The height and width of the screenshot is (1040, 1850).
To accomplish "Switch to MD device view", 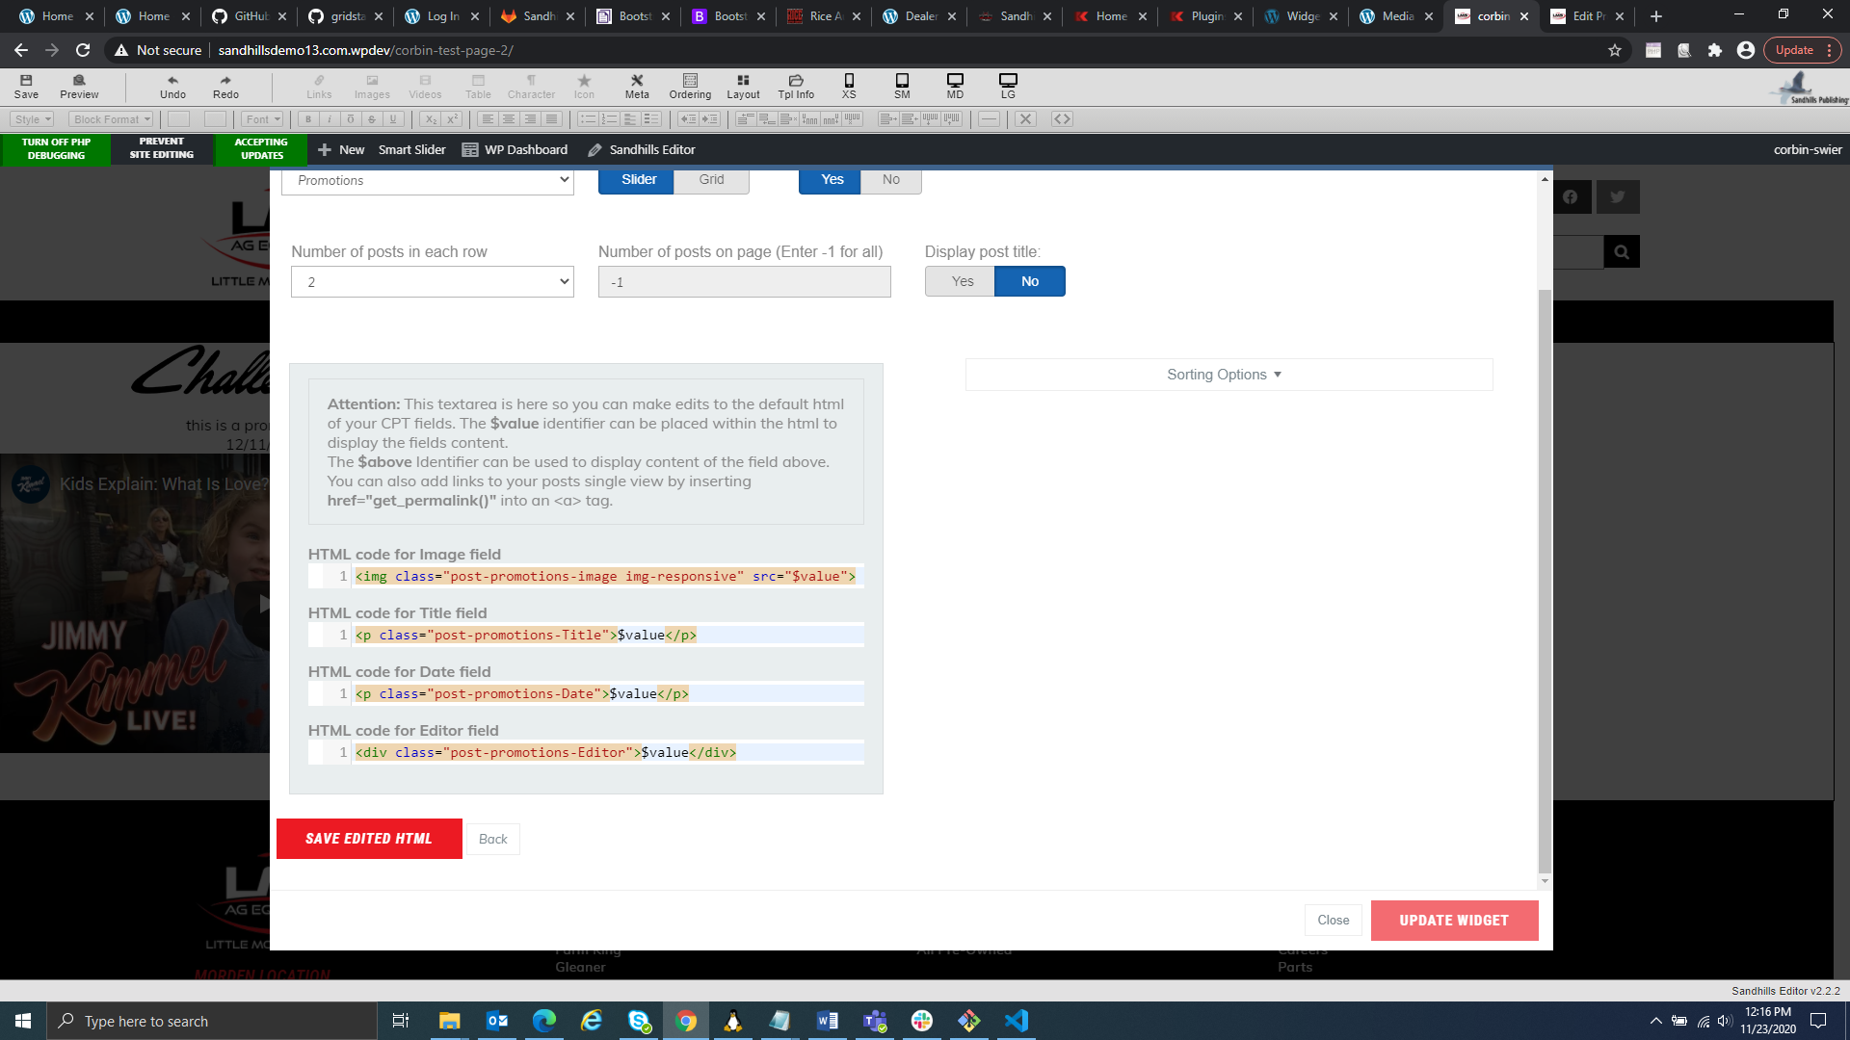I will (x=955, y=86).
